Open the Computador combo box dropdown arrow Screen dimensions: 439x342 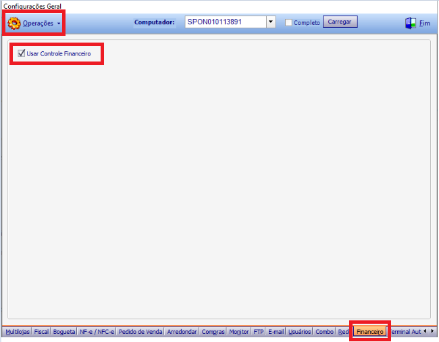[271, 22]
